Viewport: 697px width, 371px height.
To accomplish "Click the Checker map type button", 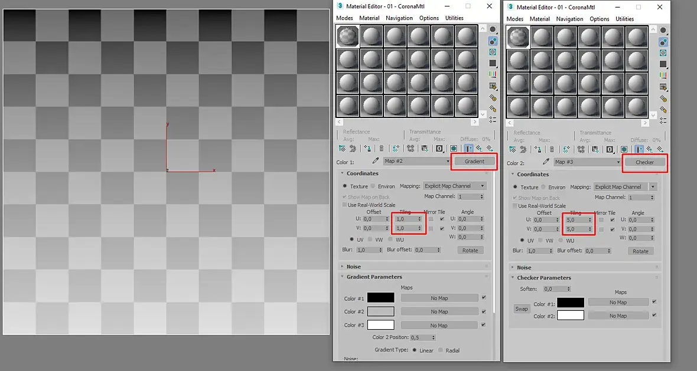I will pyautogui.click(x=644, y=162).
